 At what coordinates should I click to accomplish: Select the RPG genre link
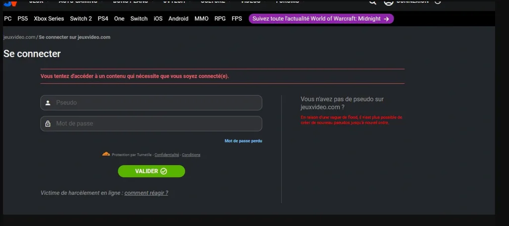tap(220, 19)
